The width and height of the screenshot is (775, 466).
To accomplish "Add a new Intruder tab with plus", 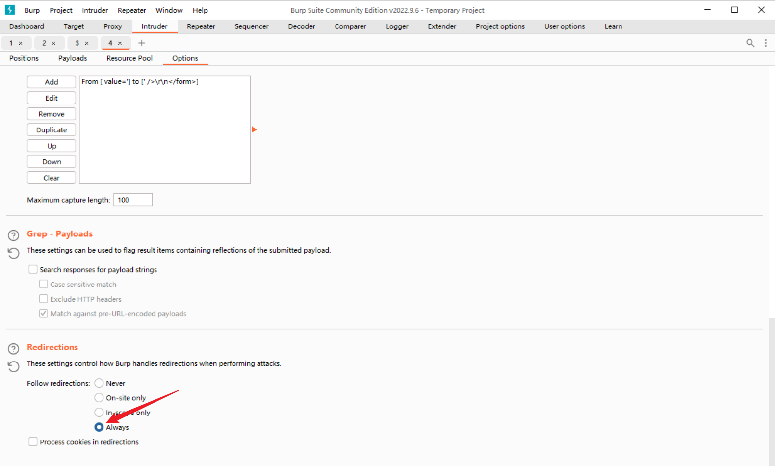I will (141, 43).
